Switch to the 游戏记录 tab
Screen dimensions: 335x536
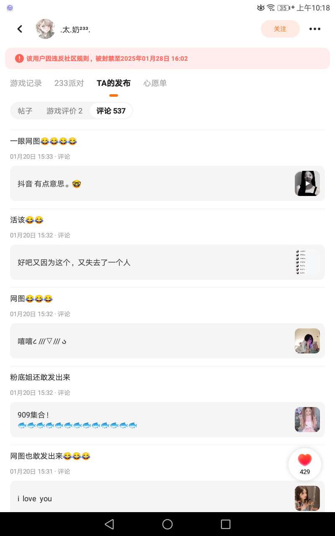pyautogui.click(x=26, y=83)
